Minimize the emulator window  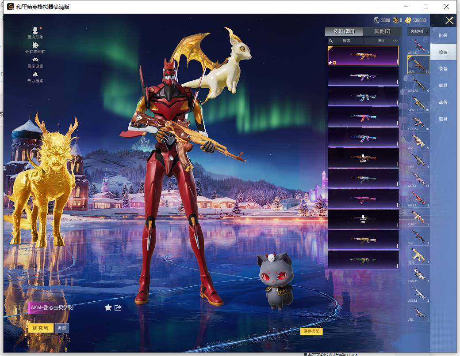406,7
